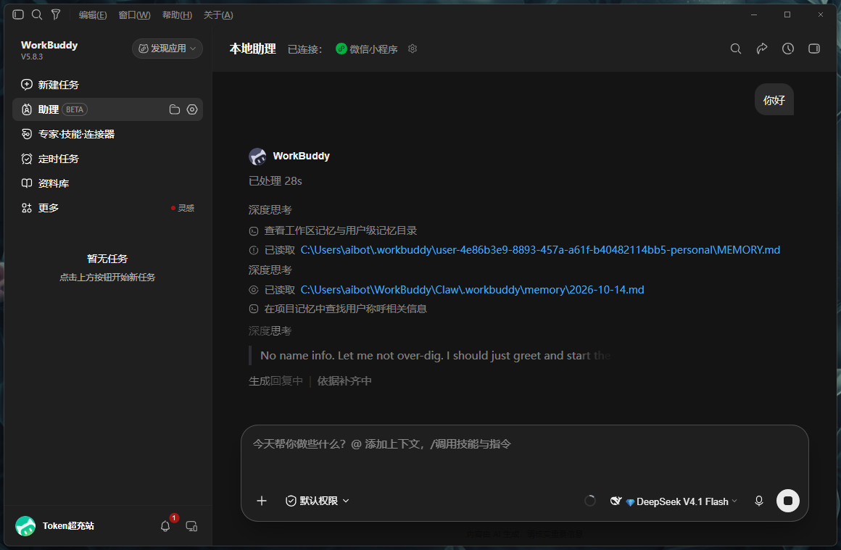Click the loading spinner near model selector

590,501
